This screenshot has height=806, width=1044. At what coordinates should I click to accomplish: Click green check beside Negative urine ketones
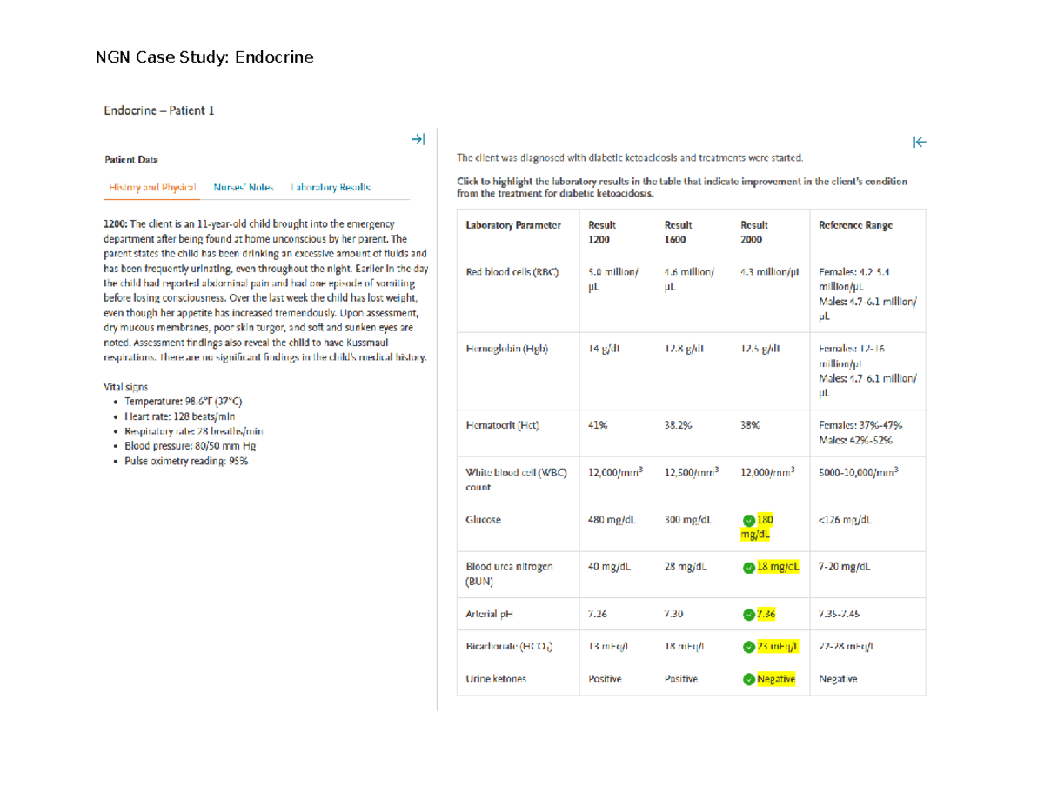pyautogui.click(x=748, y=680)
